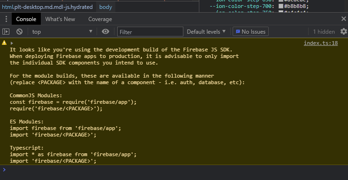Focus the Filter input field

pyautogui.click(x=150, y=32)
